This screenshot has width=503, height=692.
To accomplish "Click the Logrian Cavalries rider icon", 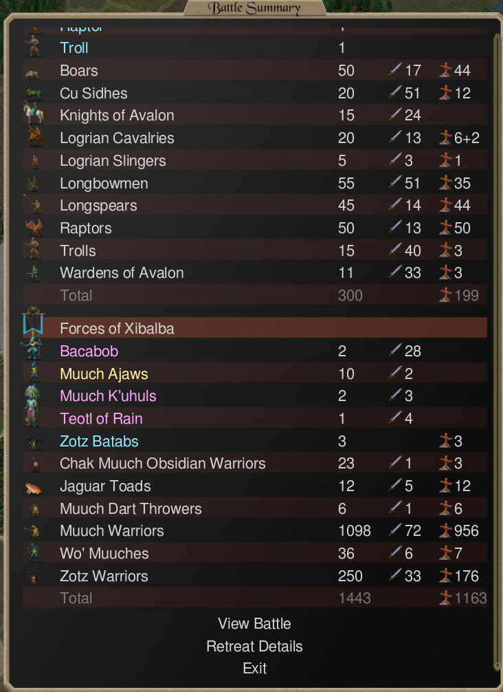I will (35, 136).
